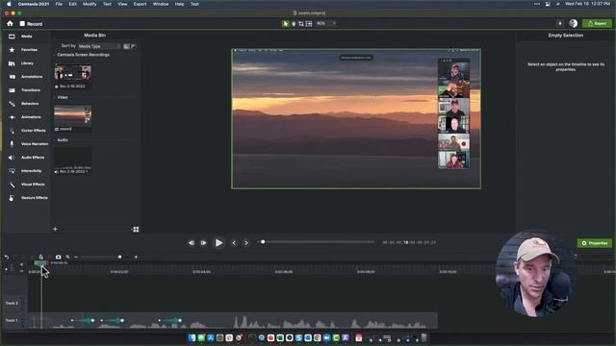Select the audio clip in the Media Bin
The image size is (616, 346).
[x=73, y=158]
